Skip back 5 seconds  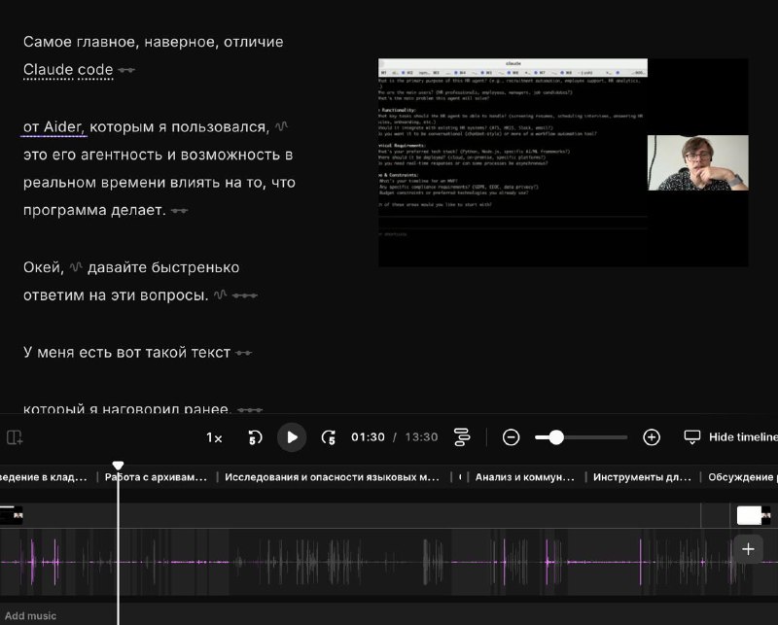[255, 437]
